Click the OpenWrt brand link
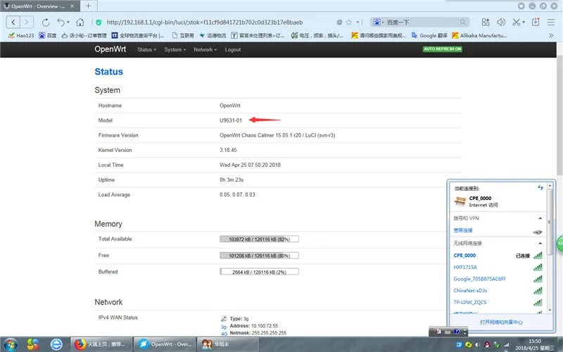 click(x=110, y=49)
